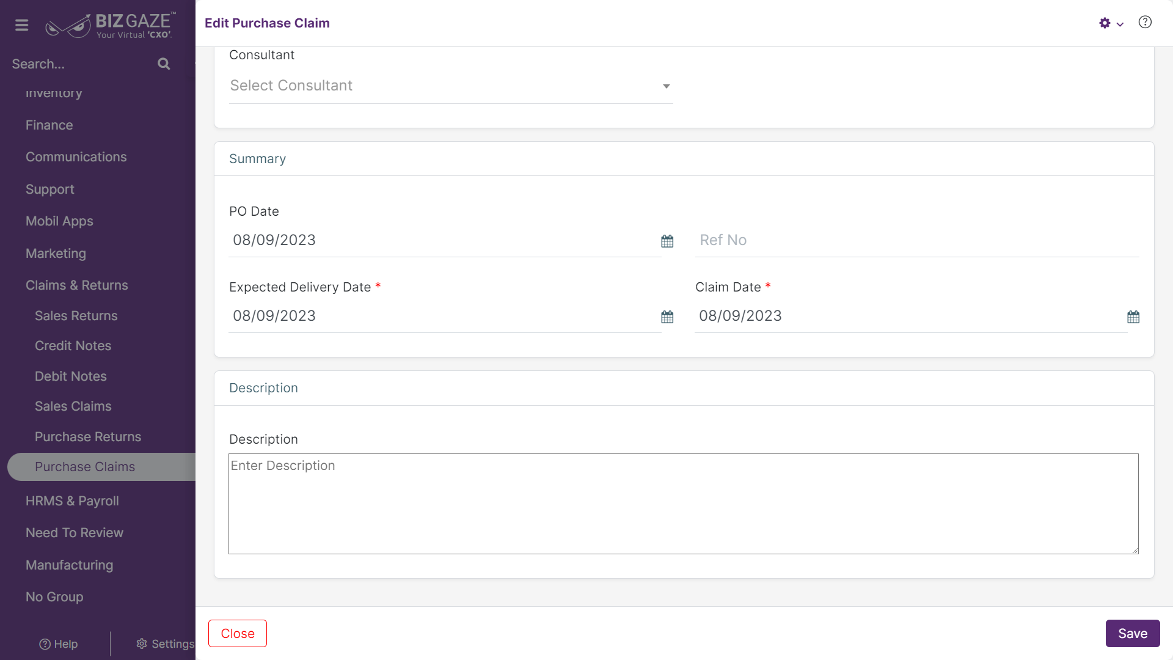Click the Claim Date field
Viewport: 1173px width, 660px height.
click(910, 316)
